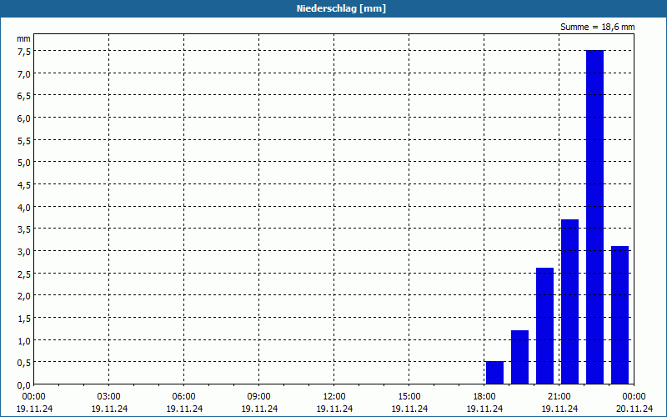Click the 1,5 y-axis value

tap(24, 319)
